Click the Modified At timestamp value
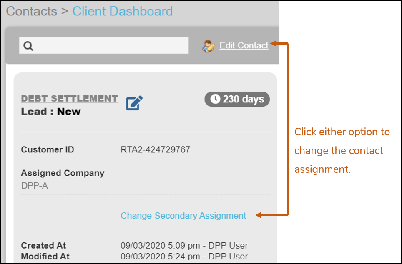Viewport: 402px width, 264px height. coord(184,256)
